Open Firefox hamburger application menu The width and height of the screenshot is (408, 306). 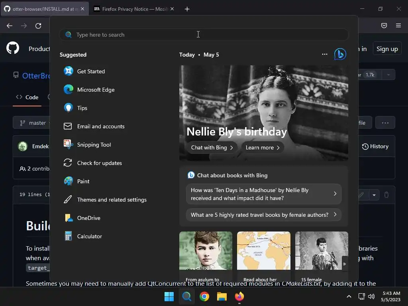click(398, 25)
